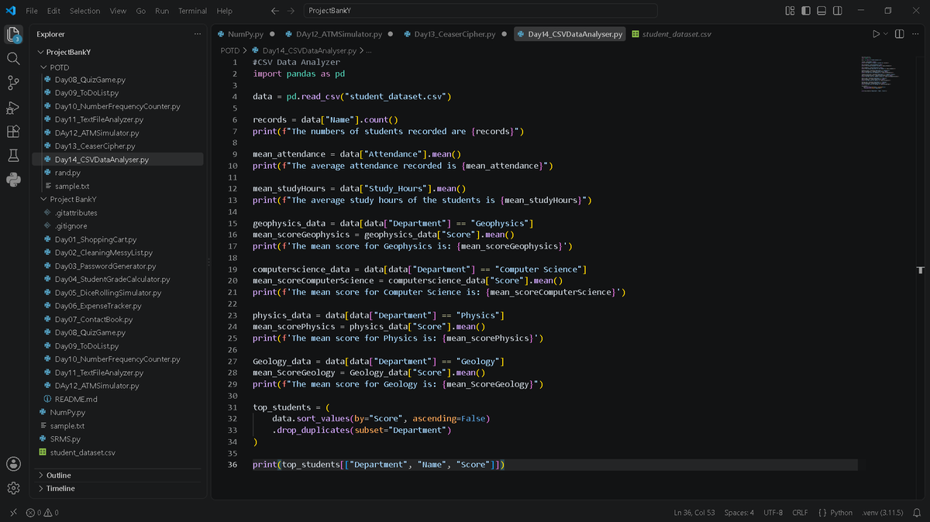The image size is (930, 522).
Task: Click the ProjectBankY command center search box
Action: 479,11
